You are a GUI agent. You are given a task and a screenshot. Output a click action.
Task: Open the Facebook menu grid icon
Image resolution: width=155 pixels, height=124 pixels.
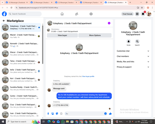pos(137,14)
